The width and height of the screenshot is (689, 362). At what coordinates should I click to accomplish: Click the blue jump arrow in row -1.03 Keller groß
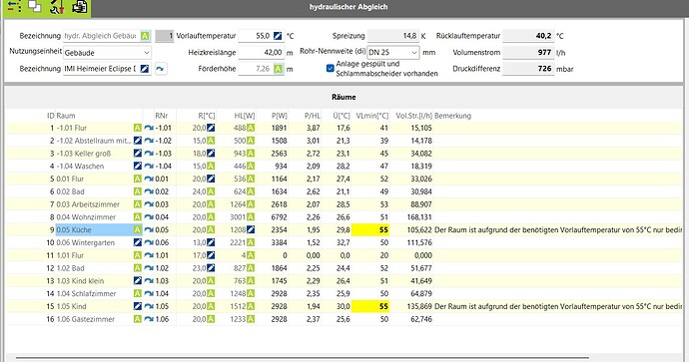pyautogui.click(x=149, y=154)
